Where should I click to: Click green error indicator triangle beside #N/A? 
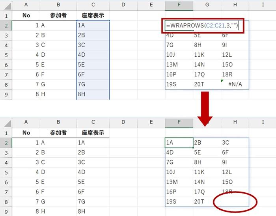coord(223,81)
